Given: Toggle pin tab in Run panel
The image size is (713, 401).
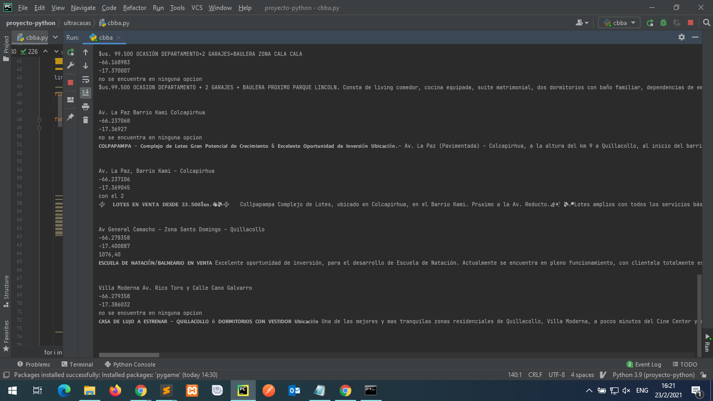Looking at the screenshot, I should [x=70, y=117].
